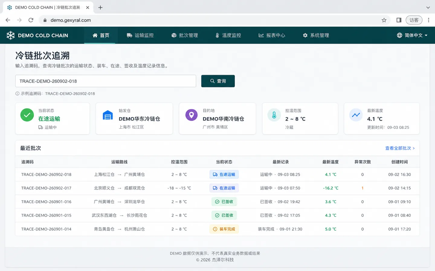
Task: Click the 最新温度 column header
Action: [330, 162]
